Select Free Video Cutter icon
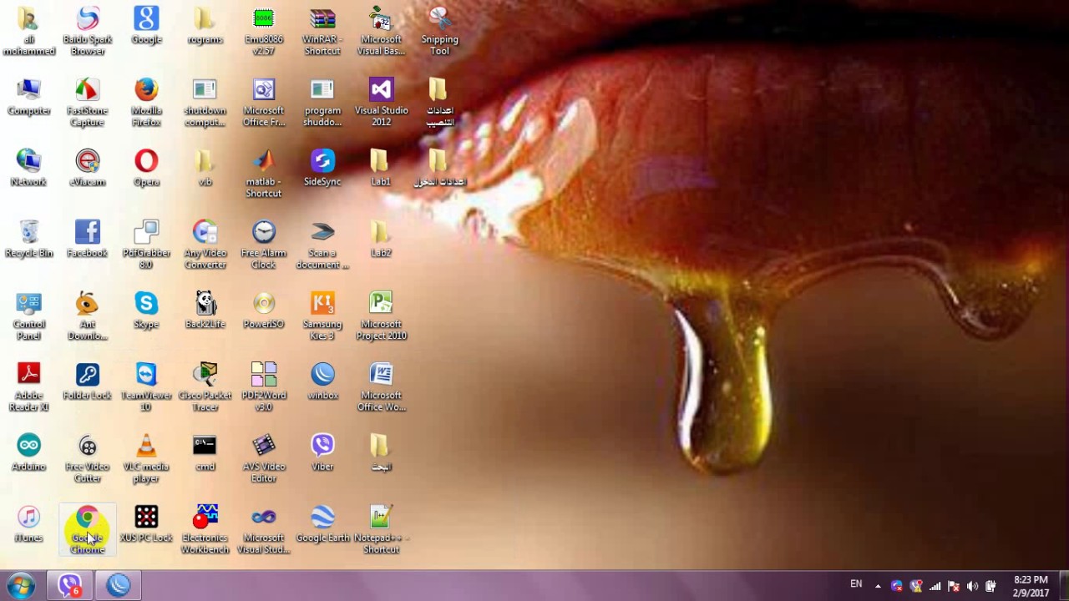 [x=88, y=459]
